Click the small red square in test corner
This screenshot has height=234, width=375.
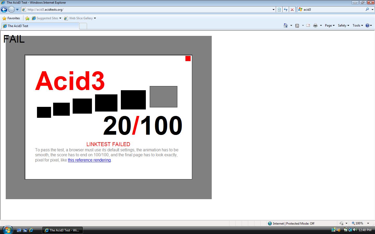point(188,58)
